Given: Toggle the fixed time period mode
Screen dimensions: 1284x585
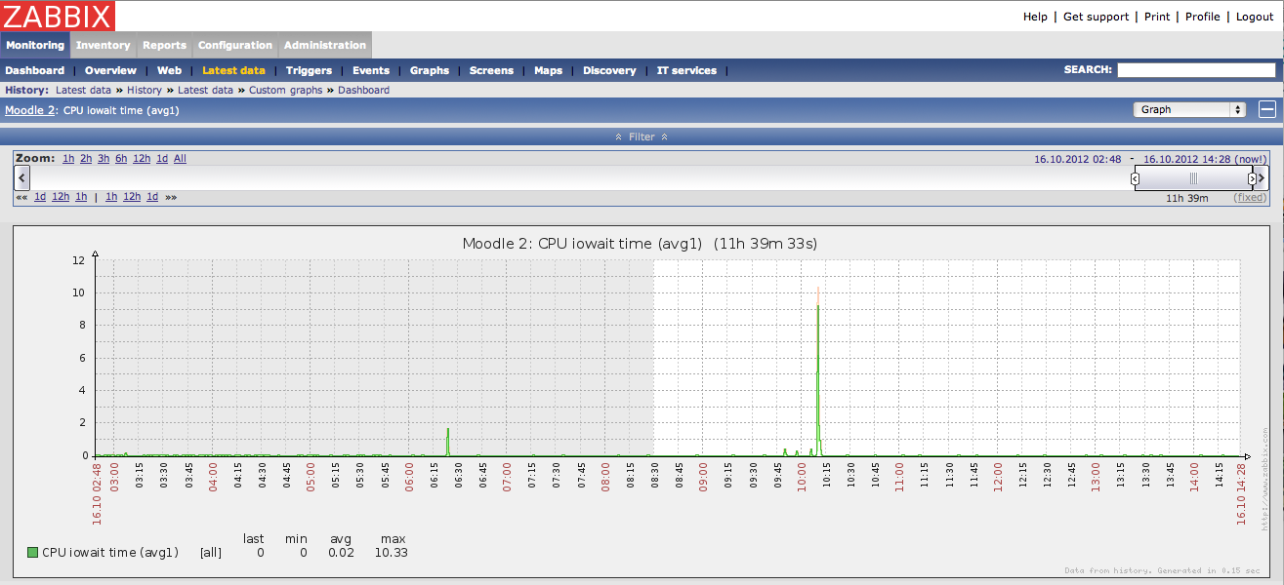Looking at the screenshot, I should coord(1249,198).
